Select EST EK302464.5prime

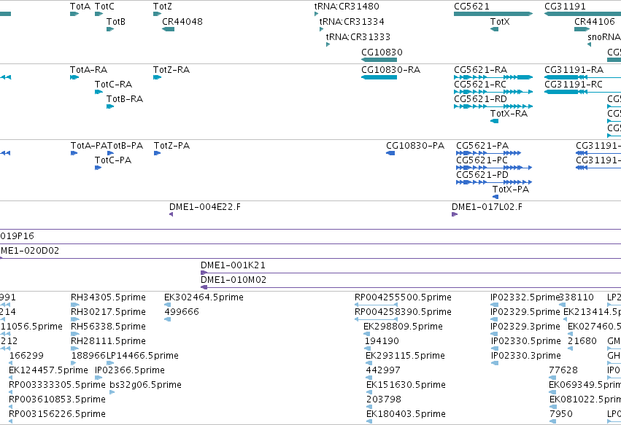tap(168, 305)
